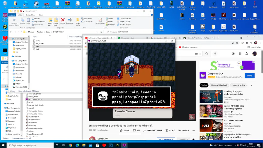Select the config file in DONTFORGET
Viewport: 263px width, 148px height.
pos(38,41)
